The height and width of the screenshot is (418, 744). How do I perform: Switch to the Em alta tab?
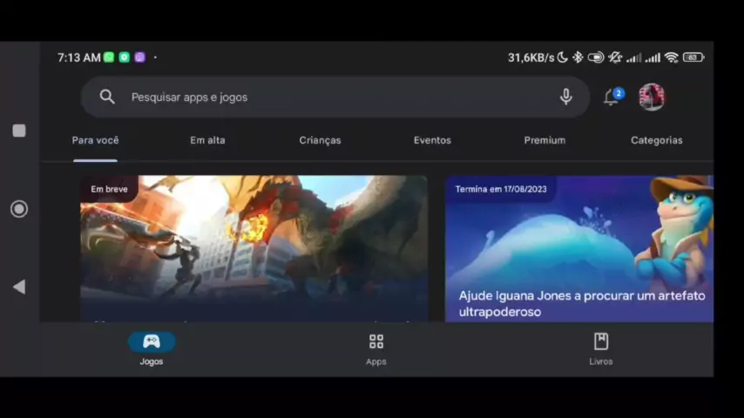click(x=207, y=140)
